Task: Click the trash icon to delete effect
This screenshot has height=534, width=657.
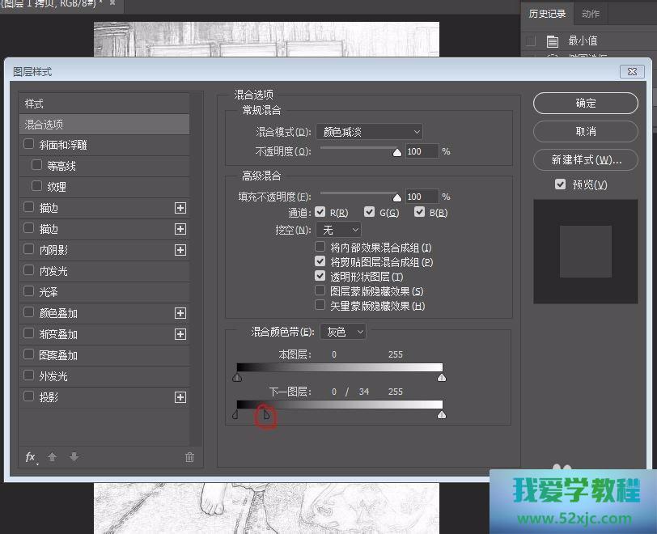Action: click(x=189, y=457)
